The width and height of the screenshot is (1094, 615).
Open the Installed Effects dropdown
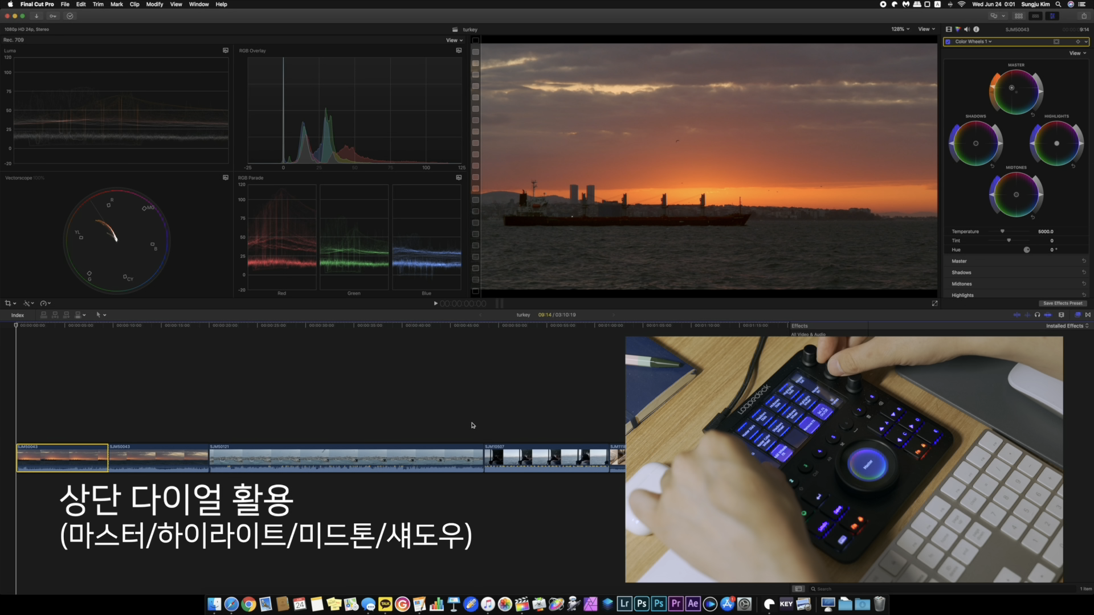[1067, 326]
